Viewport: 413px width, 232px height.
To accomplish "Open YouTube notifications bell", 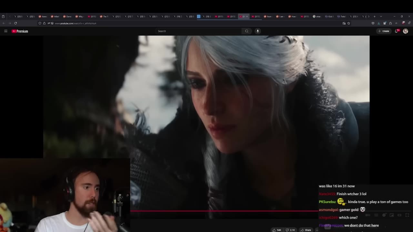I will [397, 31].
